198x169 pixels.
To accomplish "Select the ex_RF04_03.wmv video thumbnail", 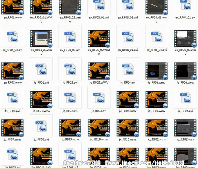I will pyautogui.click(x=41, y=38).
